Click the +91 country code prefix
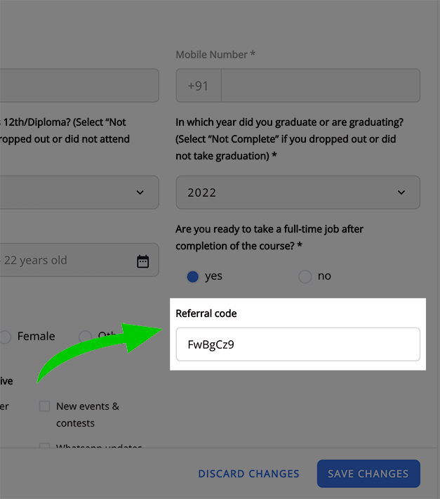The width and height of the screenshot is (440, 499). coord(199,86)
